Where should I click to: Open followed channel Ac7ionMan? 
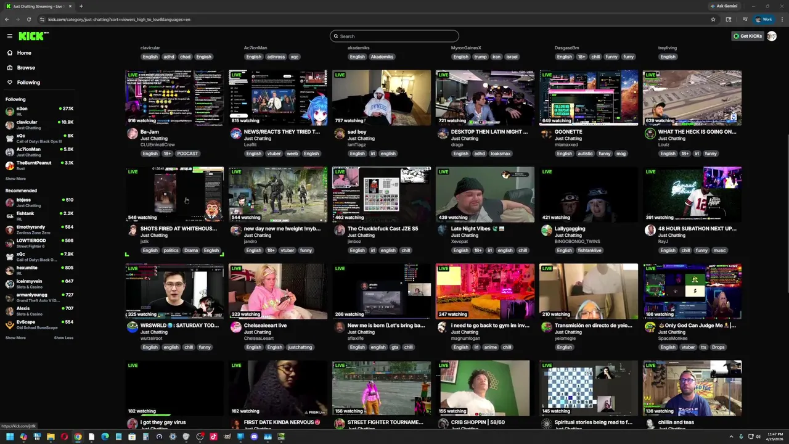click(x=39, y=152)
